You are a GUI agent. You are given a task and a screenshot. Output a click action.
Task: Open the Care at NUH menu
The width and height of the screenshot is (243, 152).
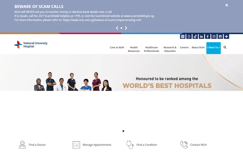point(117,47)
